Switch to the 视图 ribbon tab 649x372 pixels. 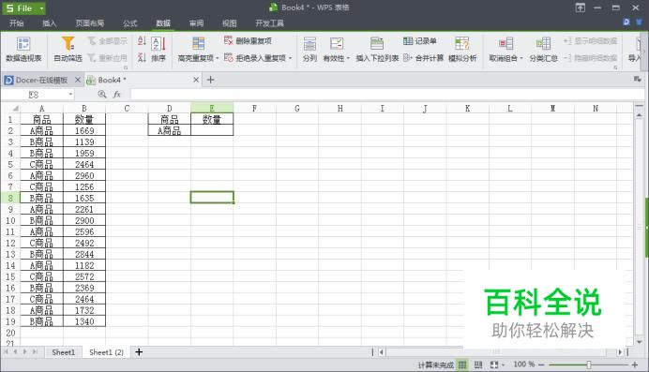(x=229, y=23)
